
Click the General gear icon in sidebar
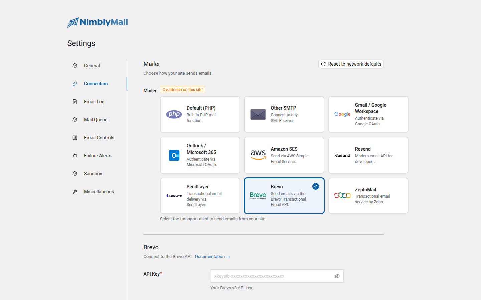tap(75, 66)
